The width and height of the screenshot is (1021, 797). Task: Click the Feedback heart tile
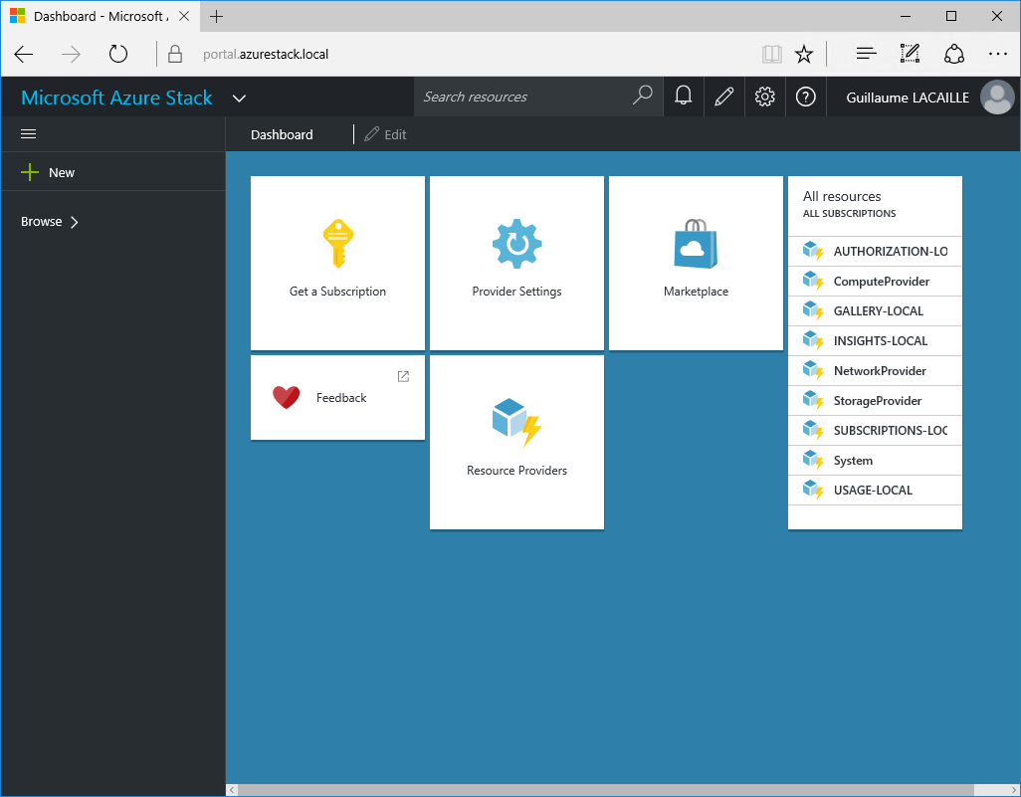(337, 397)
